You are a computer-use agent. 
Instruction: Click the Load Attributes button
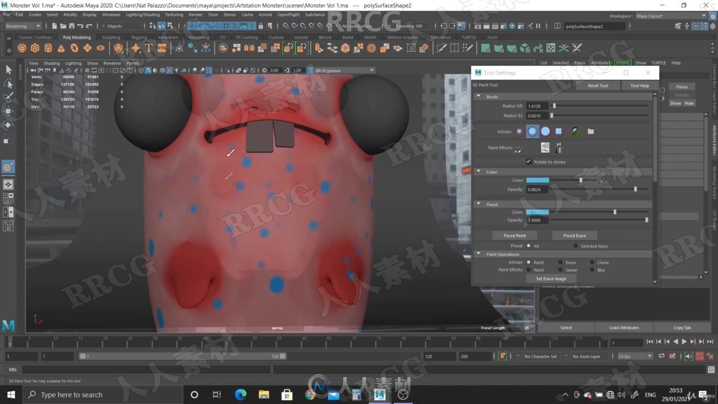pos(624,328)
